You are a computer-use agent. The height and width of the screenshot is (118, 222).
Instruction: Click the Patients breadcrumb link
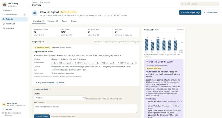[x=34, y=2]
